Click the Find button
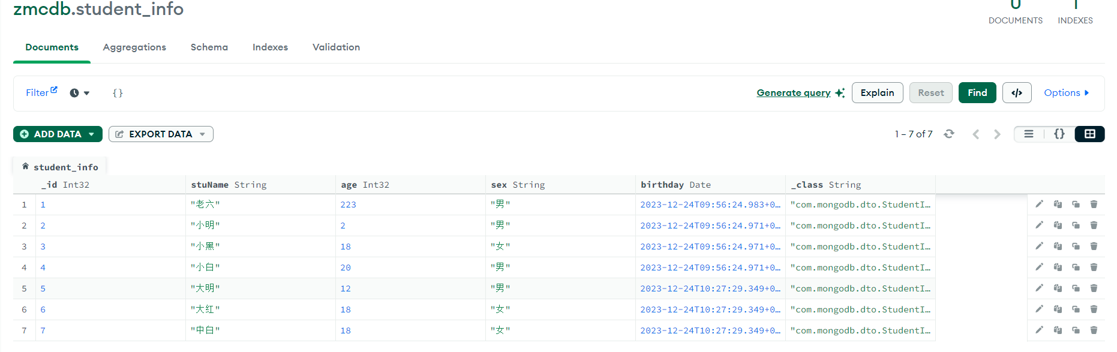 click(x=977, y=93)
